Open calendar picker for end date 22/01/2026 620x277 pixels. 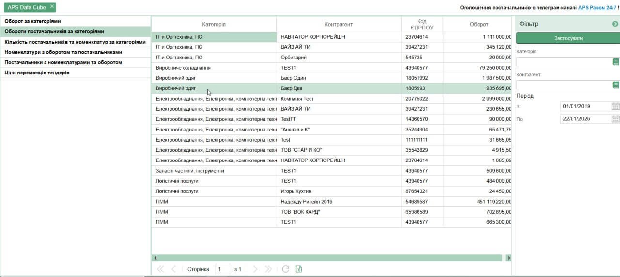[x=616, y=119]
